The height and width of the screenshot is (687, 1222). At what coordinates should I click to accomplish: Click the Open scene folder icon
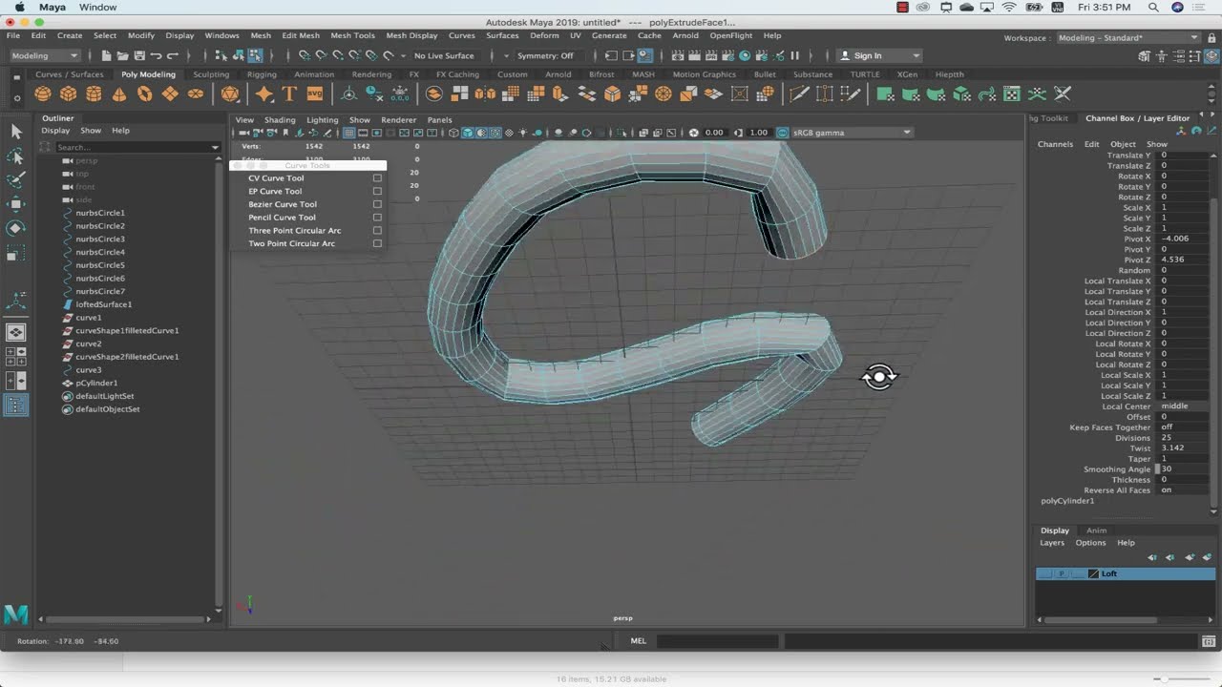click(x=123, y=56)
